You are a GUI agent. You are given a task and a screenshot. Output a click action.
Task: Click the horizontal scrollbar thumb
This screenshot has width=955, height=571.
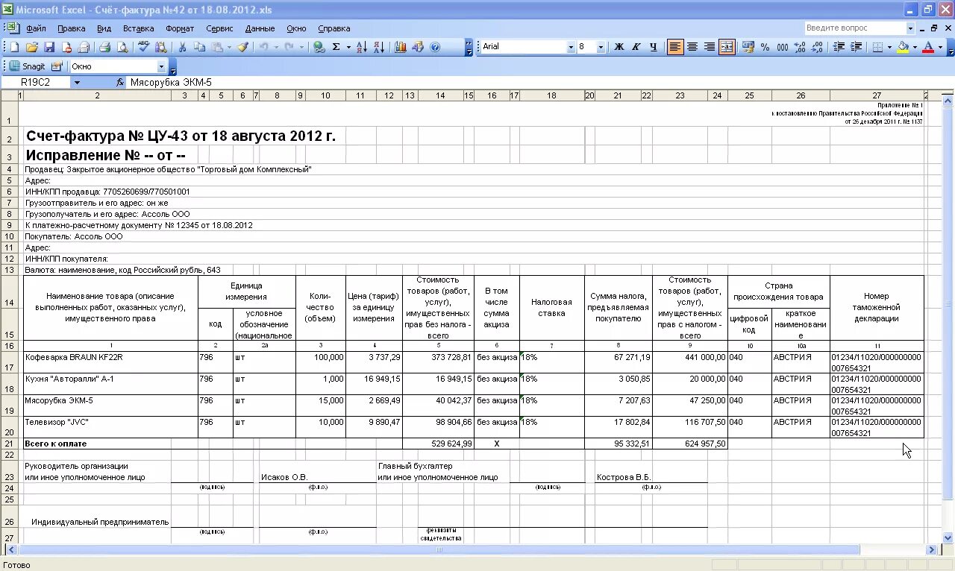tap(439, 550)
